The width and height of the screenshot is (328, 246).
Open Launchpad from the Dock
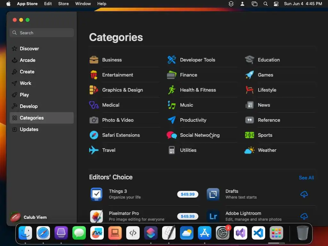pos(276,233)
